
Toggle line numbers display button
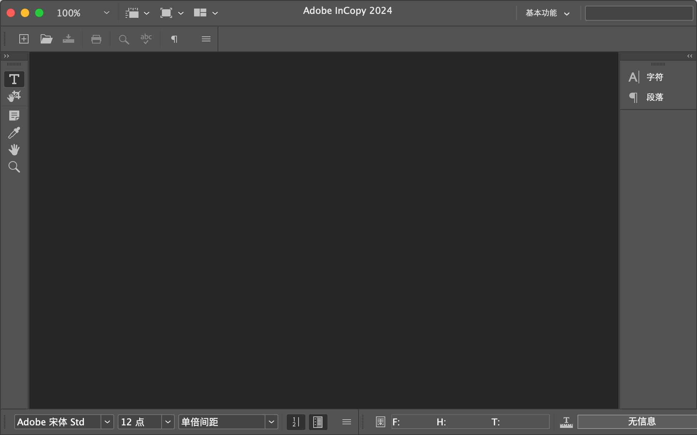pos(296,422)
